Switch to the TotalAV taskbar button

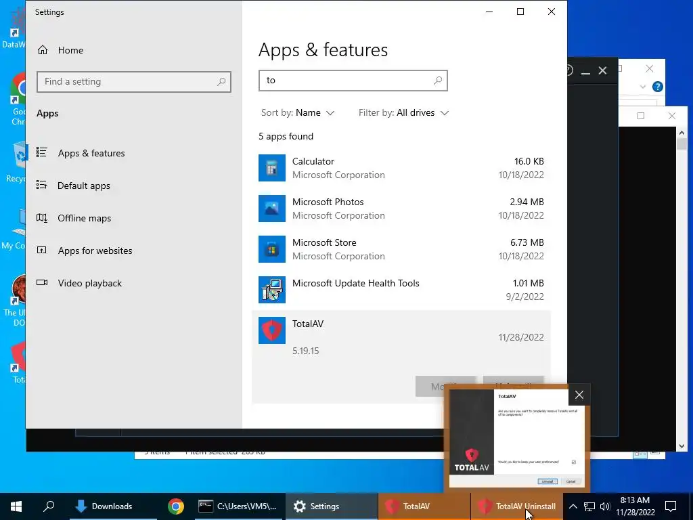424,506
